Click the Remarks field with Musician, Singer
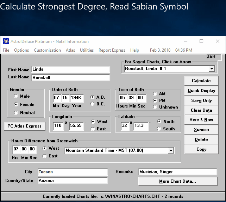 (177, 172)
